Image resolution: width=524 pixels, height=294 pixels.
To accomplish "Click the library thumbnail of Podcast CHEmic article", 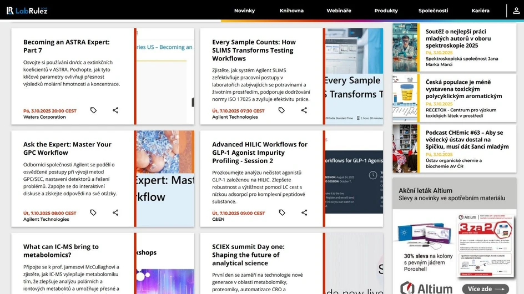I will [x=405, y=148].
